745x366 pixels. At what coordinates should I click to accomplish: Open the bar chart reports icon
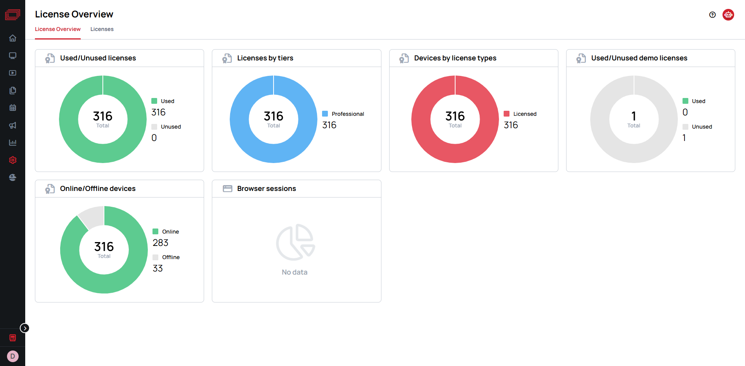[x=12, y=143]
